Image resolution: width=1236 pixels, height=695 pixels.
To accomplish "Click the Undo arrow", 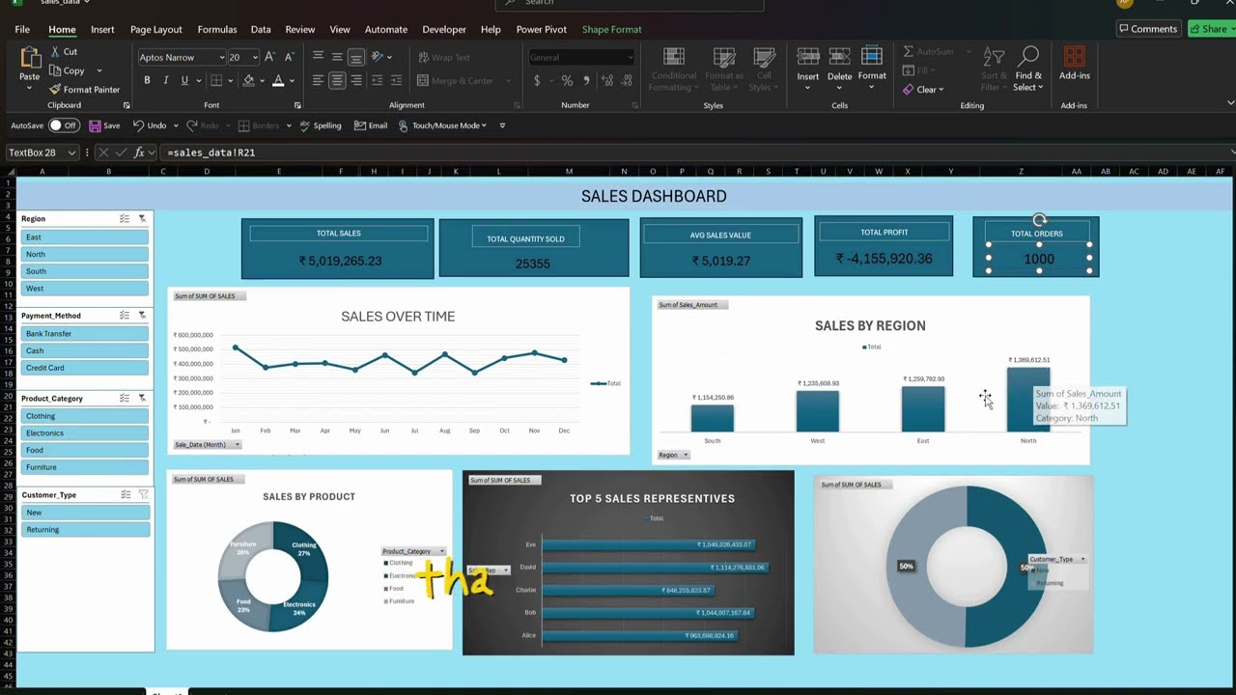I will pyautogui.click(x=139, y=125).
